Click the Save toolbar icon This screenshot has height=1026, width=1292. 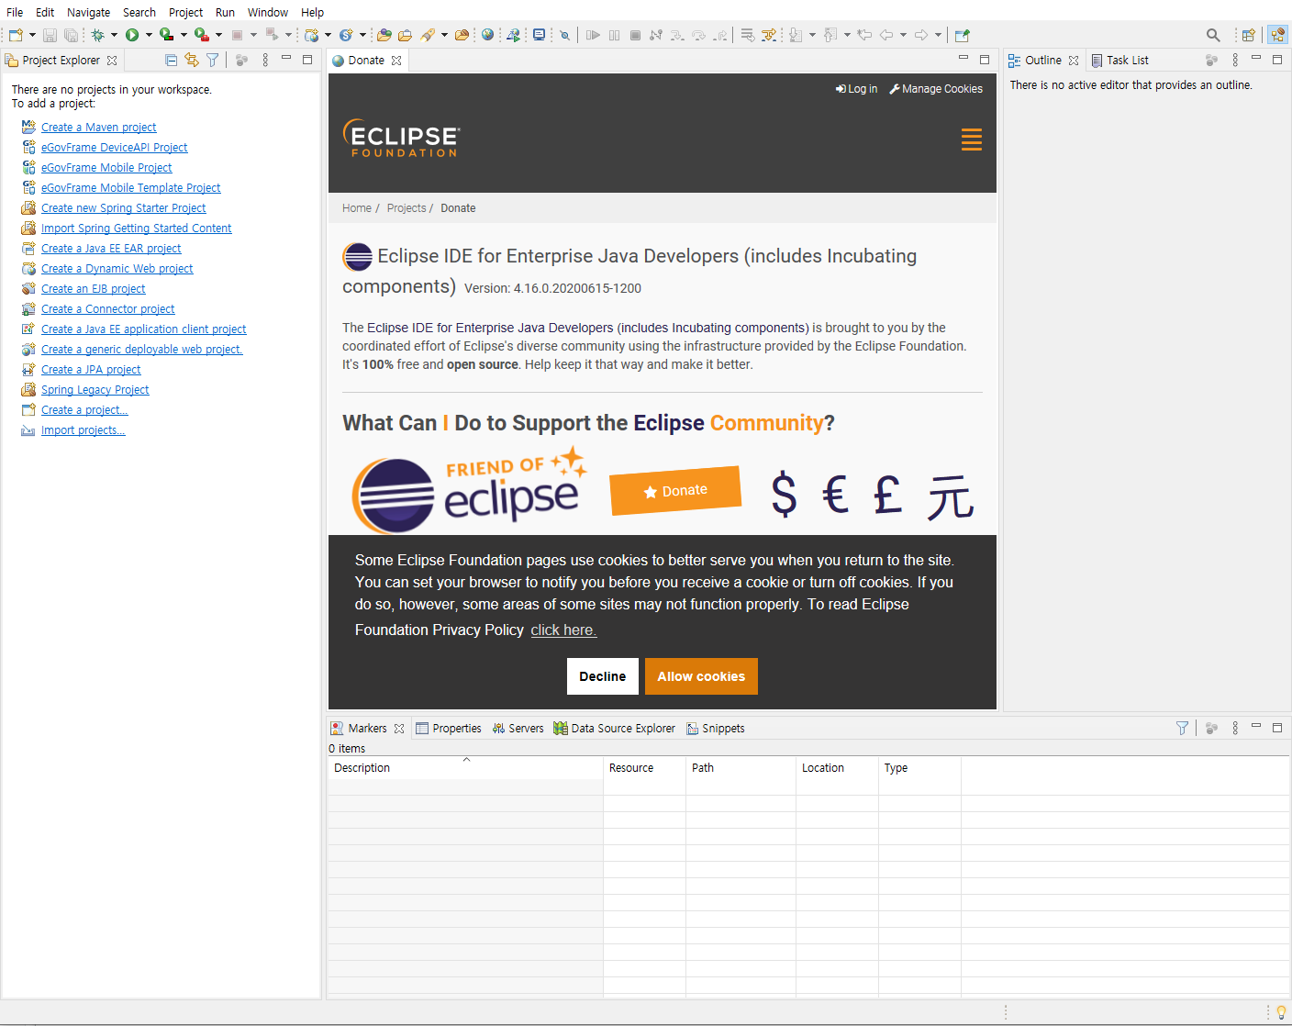pos(50,35)
